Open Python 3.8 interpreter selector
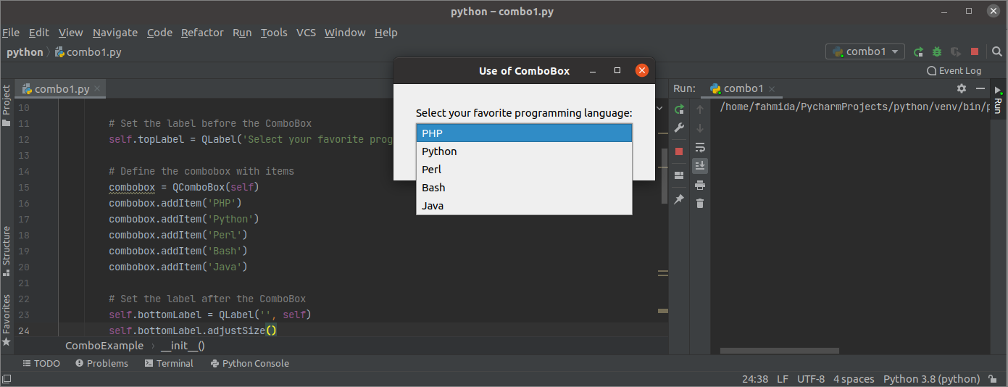The height and width of the screenshot is (387, 1008). click(931, 379)
